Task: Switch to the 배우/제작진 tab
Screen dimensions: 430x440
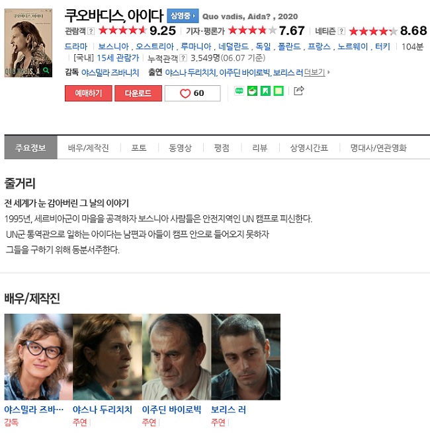Action: (88, 148)
